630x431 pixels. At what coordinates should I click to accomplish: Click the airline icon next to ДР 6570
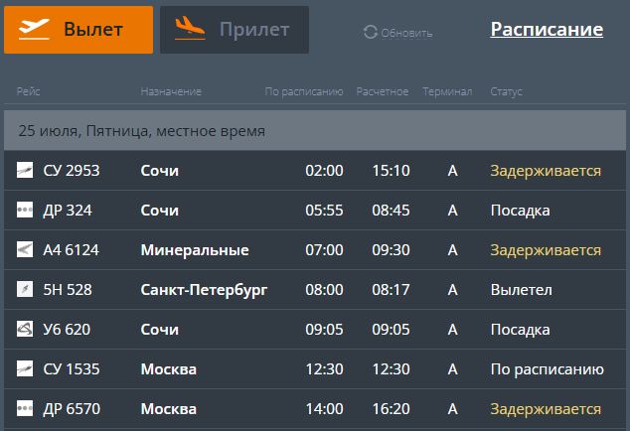click(x=25, y=409)
